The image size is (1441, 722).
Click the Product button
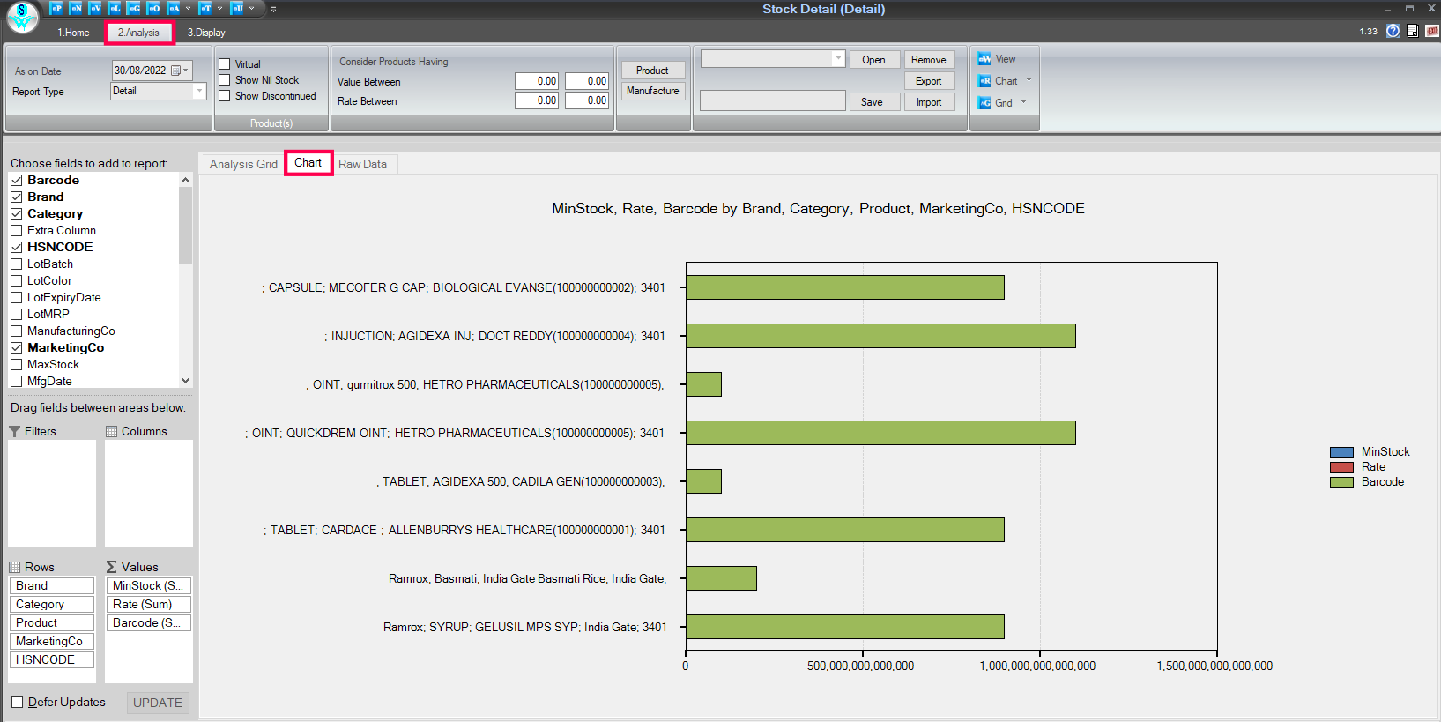pos(652,71)
